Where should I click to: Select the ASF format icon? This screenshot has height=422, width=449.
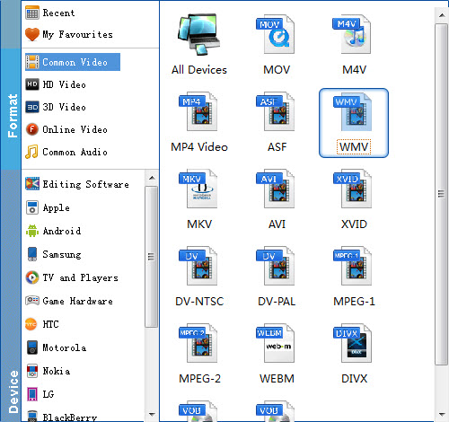276,111
